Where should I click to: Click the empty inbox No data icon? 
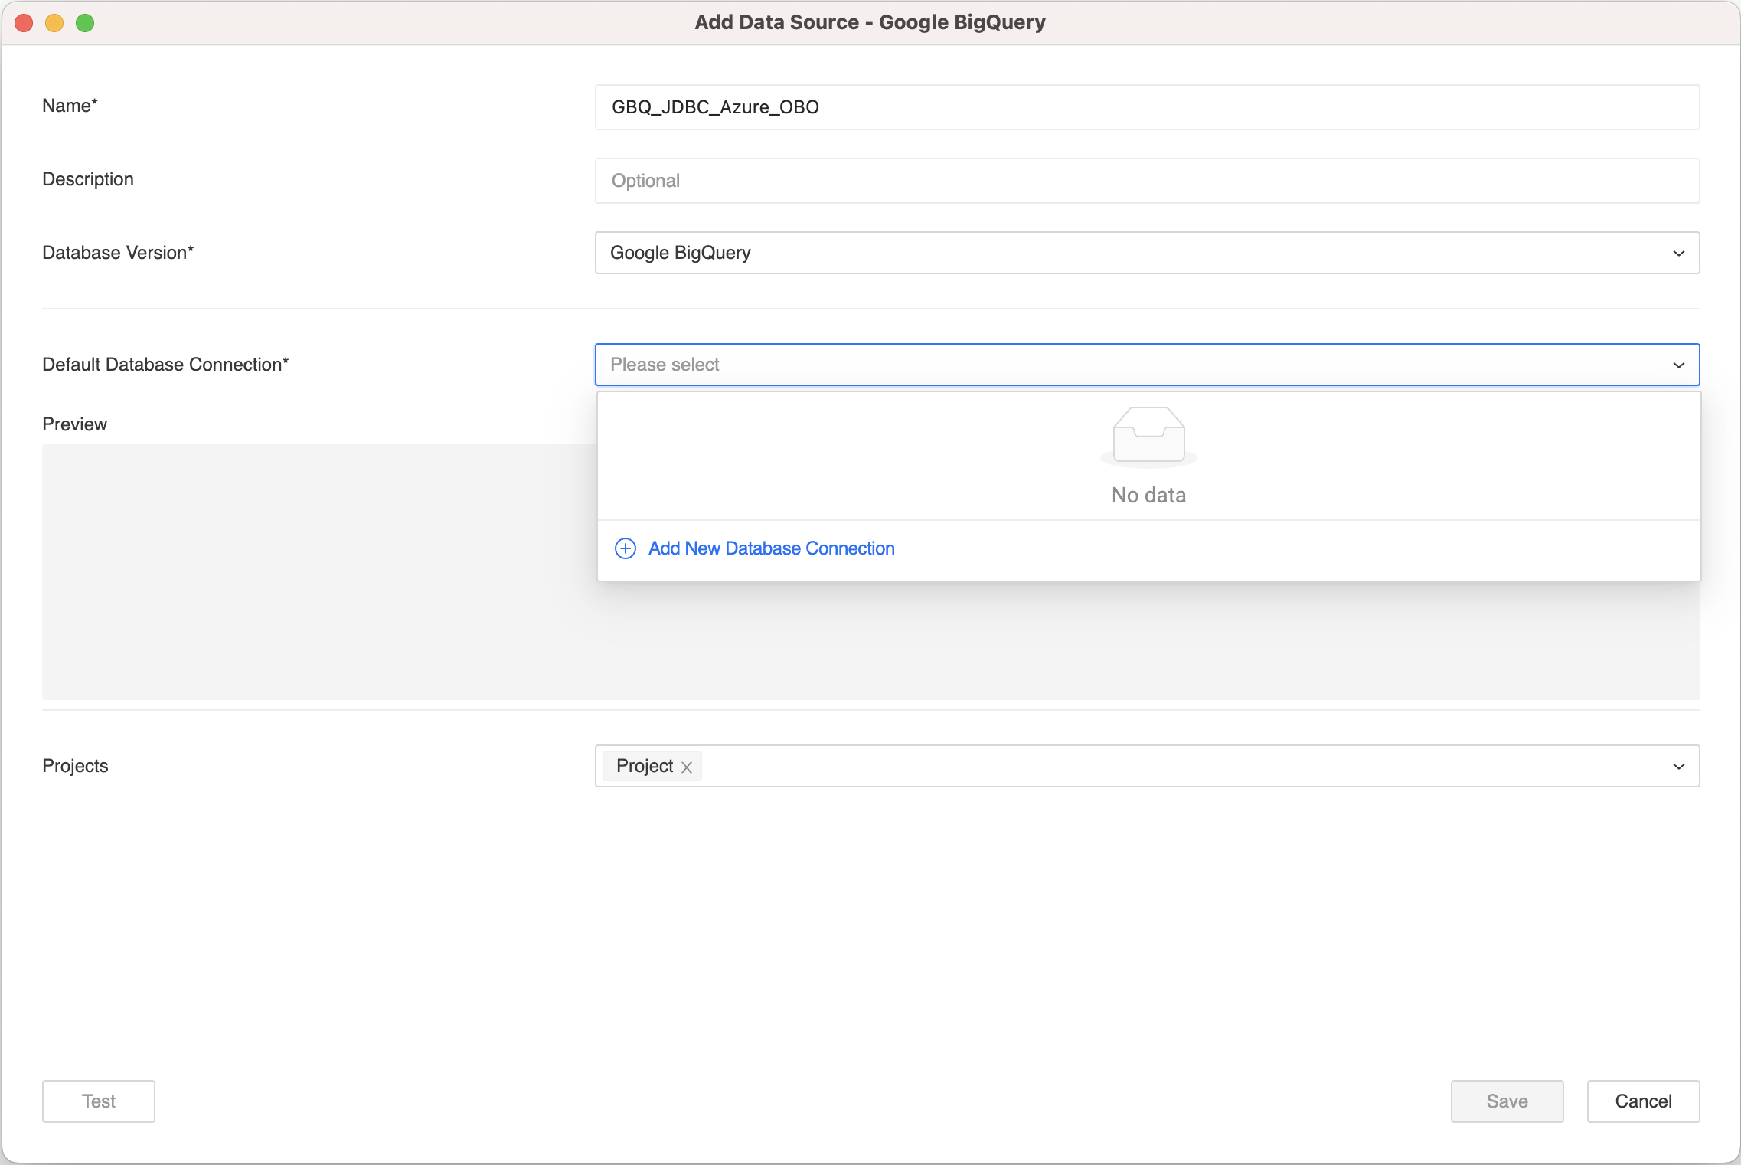(x=1148, y=436)
